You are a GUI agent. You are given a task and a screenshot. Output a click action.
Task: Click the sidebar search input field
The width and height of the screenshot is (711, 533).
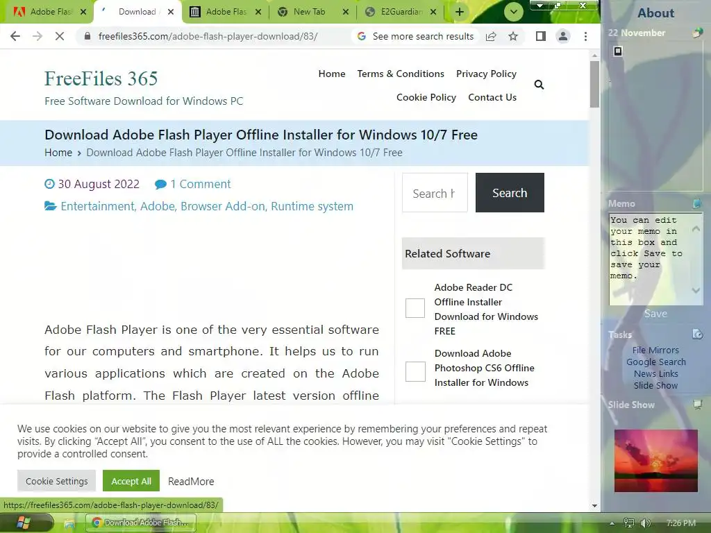(435, 193)
